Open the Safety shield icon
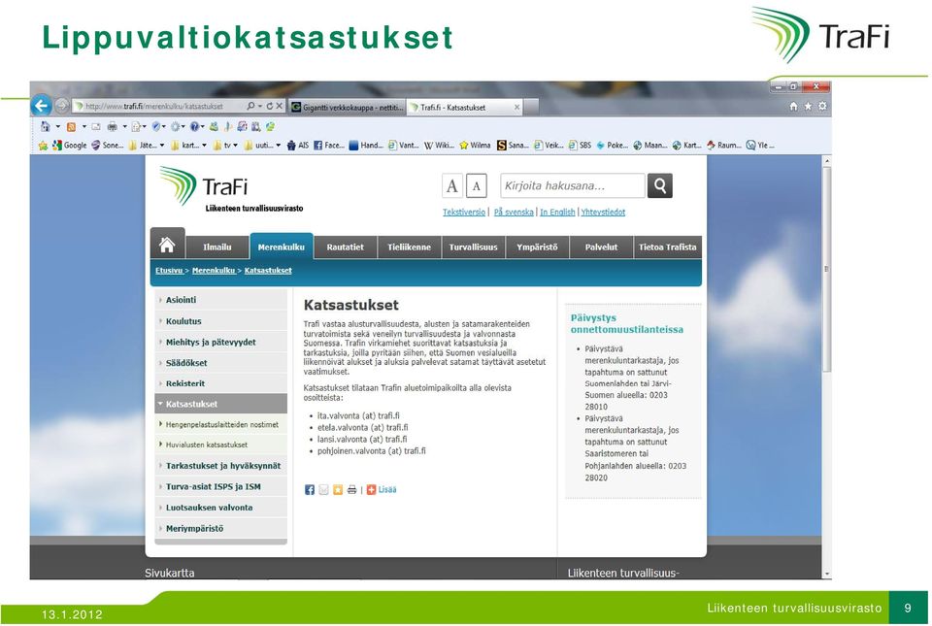Image resolution: width=932 pixels, height=626 pixels. click(x=155, y=126)
